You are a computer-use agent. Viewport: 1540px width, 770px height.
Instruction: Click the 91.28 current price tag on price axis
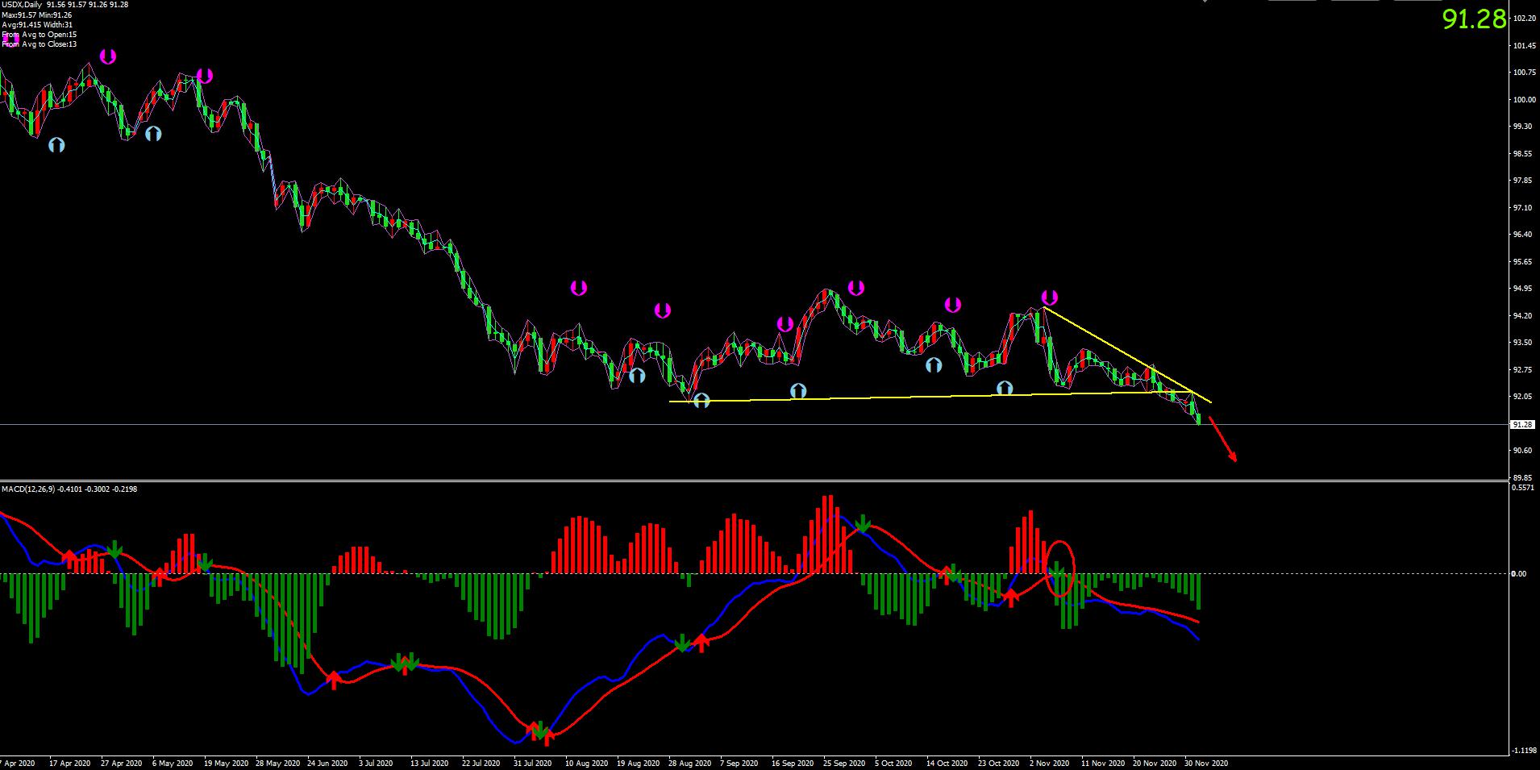(x=1521, y=424)
